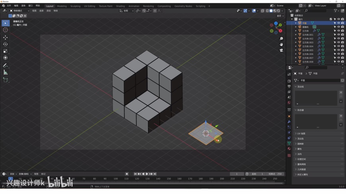Switch to the UV Editing workspace tab
This screenshot has height=194, width=346.
(x=89, y=6)
